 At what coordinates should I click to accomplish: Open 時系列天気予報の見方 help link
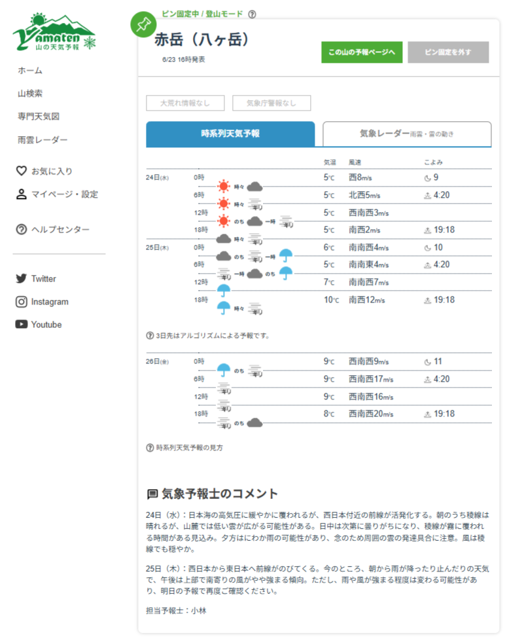(190, 448)
